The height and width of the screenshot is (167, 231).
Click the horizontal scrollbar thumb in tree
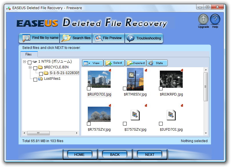38,133
